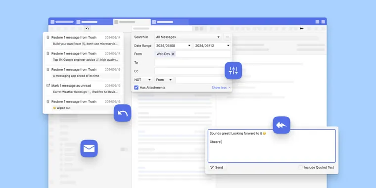Open the NOT operator dropdown
The width and height of the screenshot is (376, 188).
pyautogui.click(x=143, y=80)
